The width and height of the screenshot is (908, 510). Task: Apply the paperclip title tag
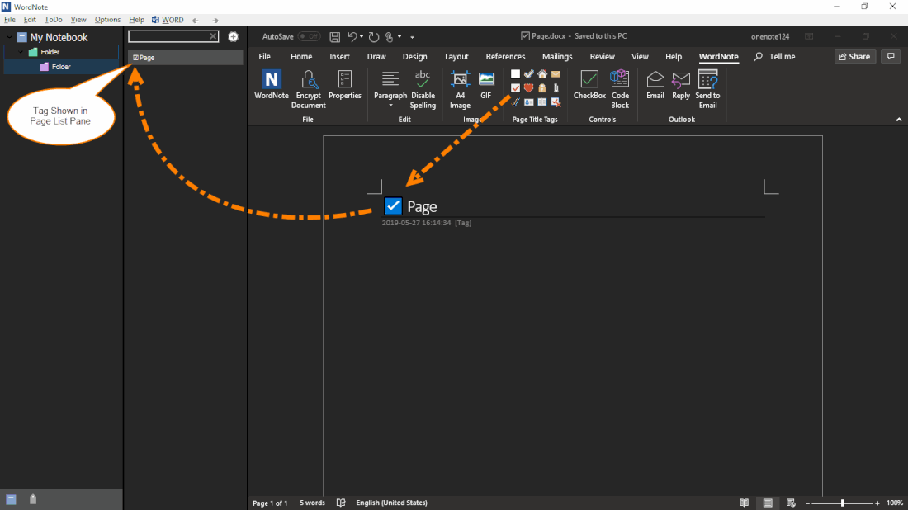(x=556, y=88)
